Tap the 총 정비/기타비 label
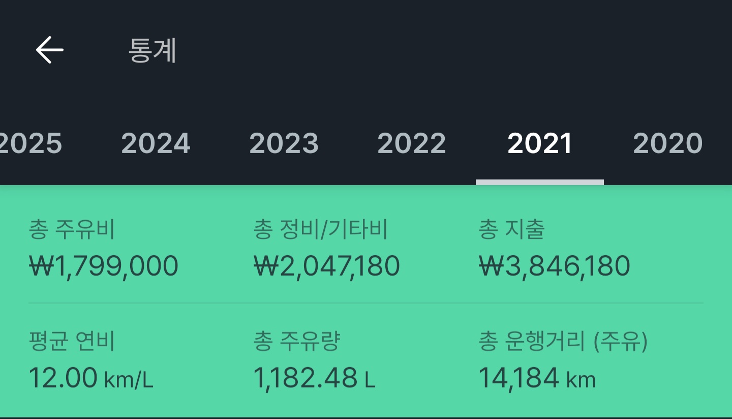The height and width of the screenshot is (419, 732). [x=321, y=229]
